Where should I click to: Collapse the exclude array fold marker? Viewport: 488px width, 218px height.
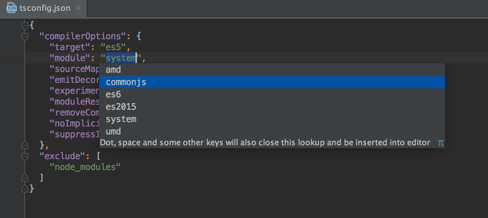pos(24,156)
